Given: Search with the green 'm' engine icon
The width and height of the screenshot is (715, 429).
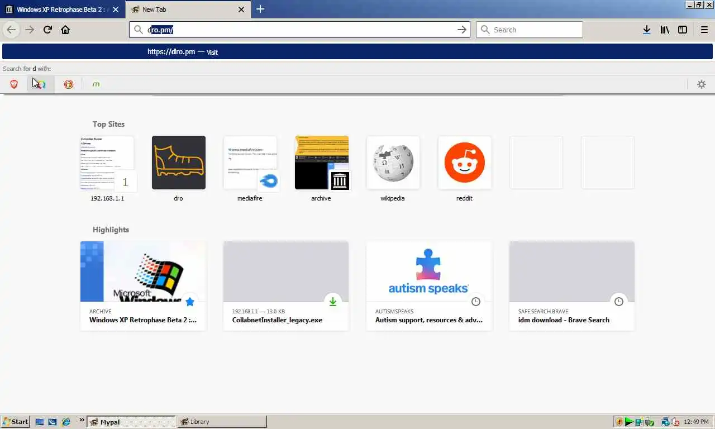Looking at the screenshot, I should (96, 84).
